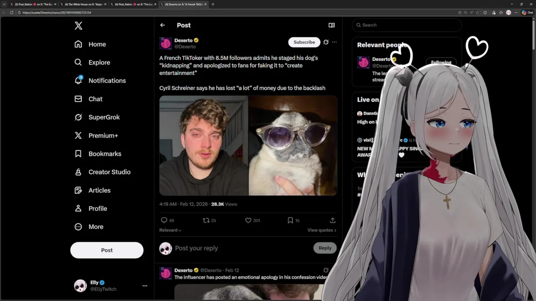Open reader view icon in the Post header
Image resolution: width=536 pixels, height=301 pixels.
click(332, 25)
